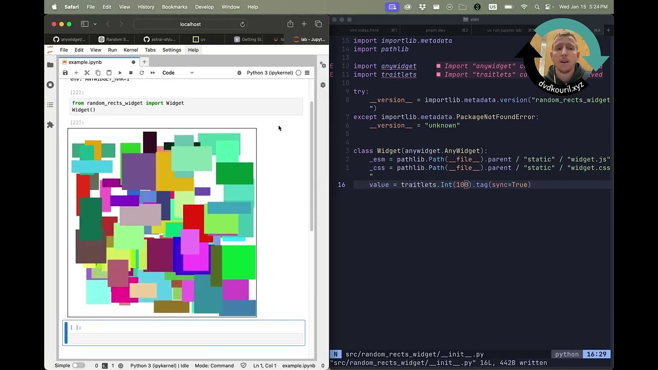
Task: Switch to the vim index.html terminal tab
Action: tap(364, 30)
